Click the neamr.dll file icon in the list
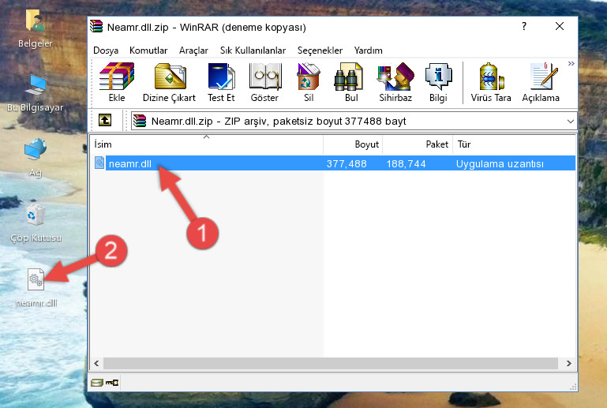607x408 pixels. [99, 163]
